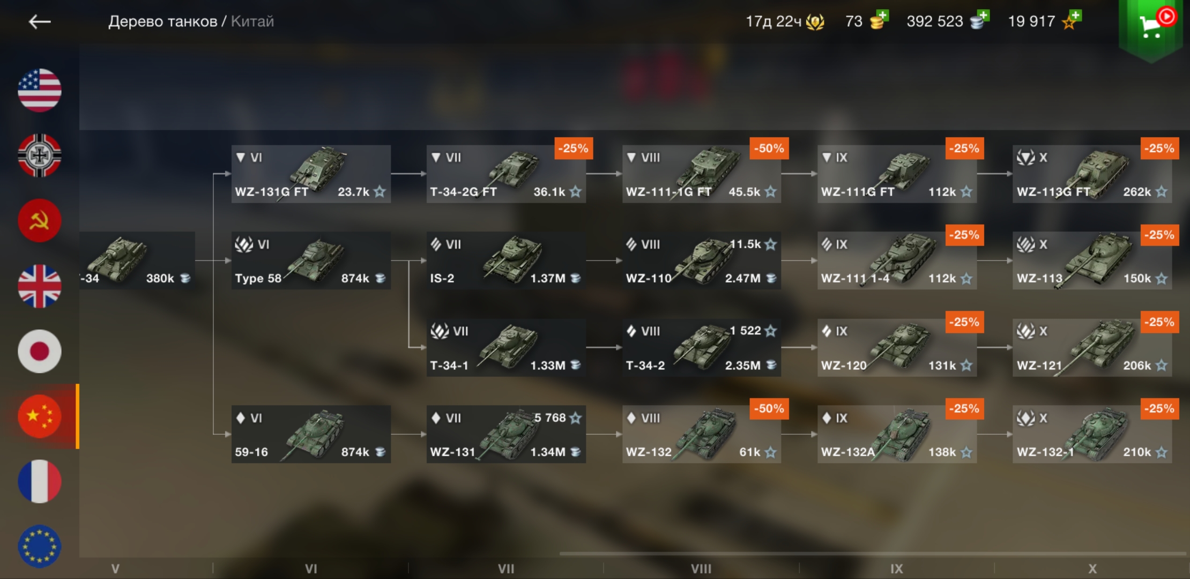
Task: Click the horizontal tier scrollbar
Action: pos(873,553)
